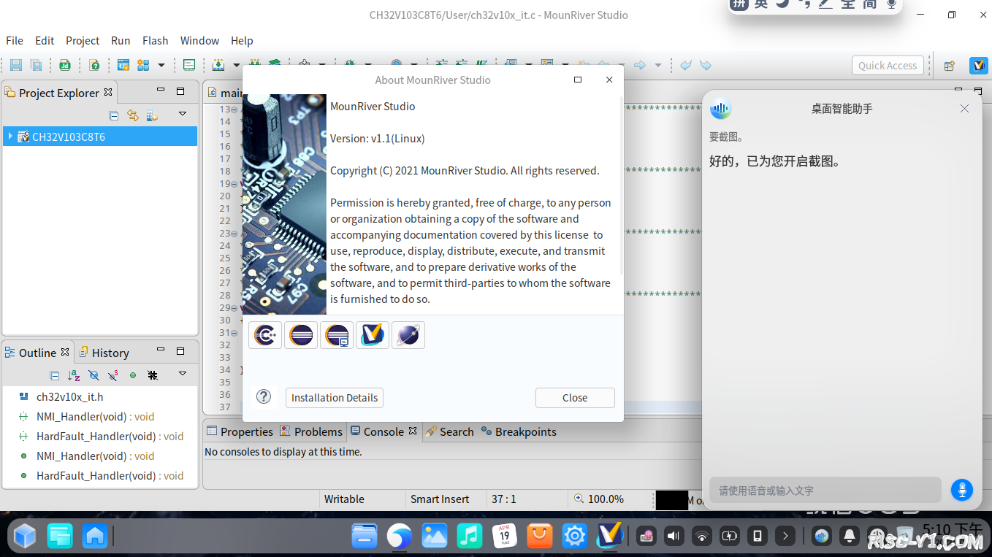This screenshot has width=992, height=557.
Task: Click the assistant text input field
Action: pos(825,491)
